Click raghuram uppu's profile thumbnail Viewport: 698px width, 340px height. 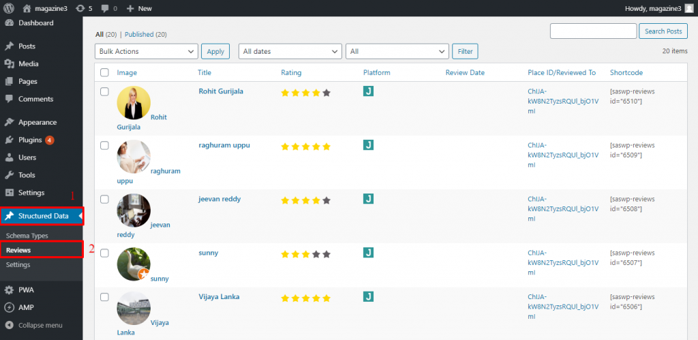pos(134,157)
